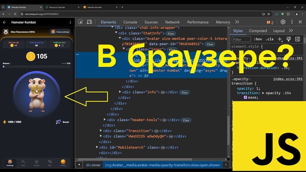Screen dimensions: 306x172
Task: Open the rendering emulations paintbrush icon
Action: point(288,39)
